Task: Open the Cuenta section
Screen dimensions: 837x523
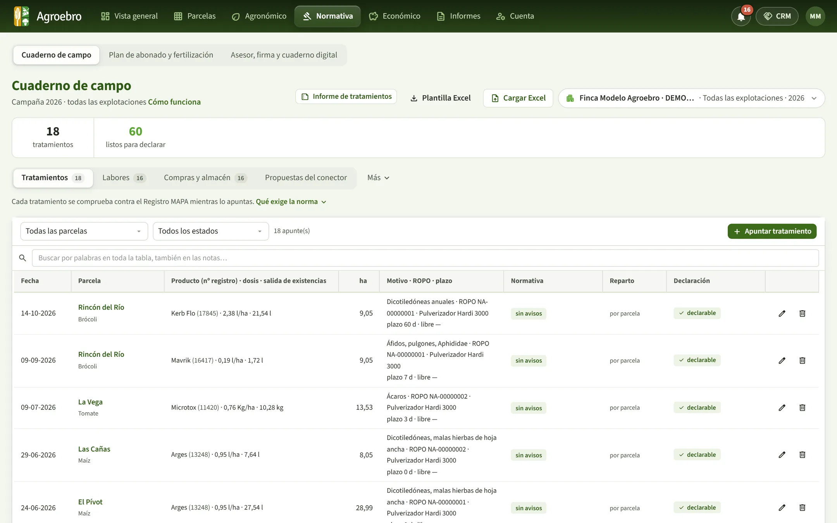Action: (515, 16)
